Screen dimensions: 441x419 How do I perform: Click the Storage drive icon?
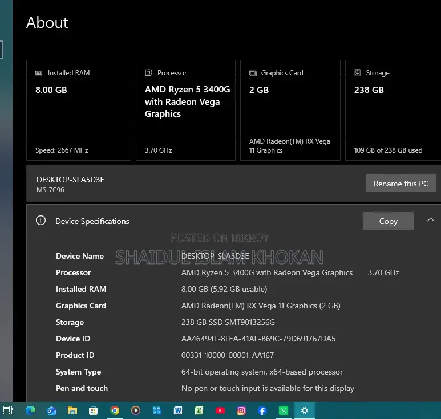357,73
